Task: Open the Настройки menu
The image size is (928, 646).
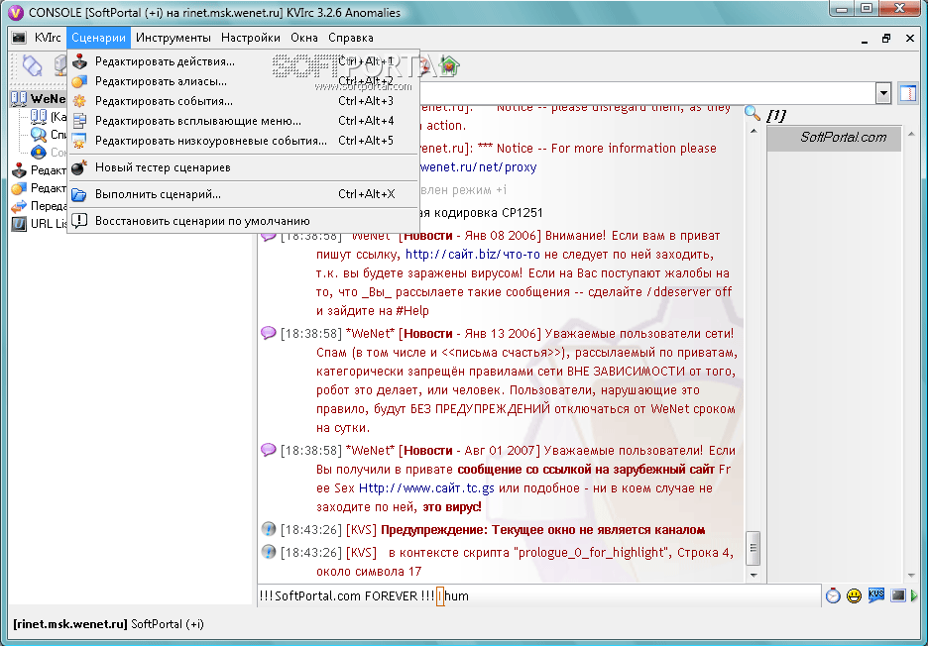Action: 251,38
